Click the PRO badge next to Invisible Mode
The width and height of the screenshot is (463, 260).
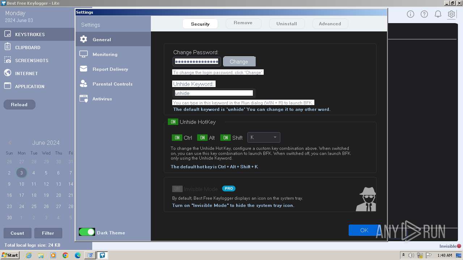point(229,188)
